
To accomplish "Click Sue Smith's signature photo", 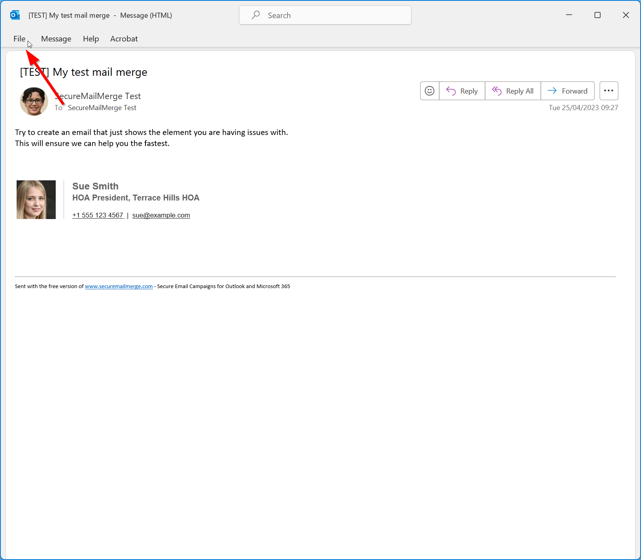I will coord(36,200).
